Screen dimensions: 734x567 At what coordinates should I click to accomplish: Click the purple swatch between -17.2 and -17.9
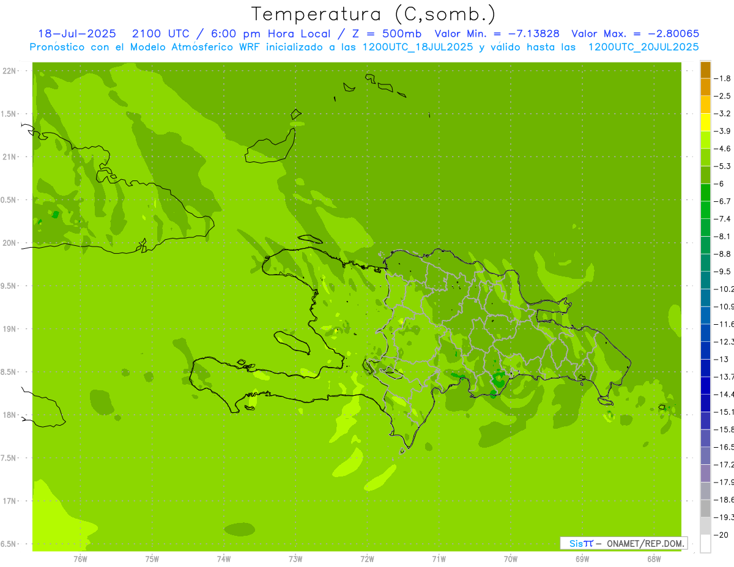click(705, 473)
